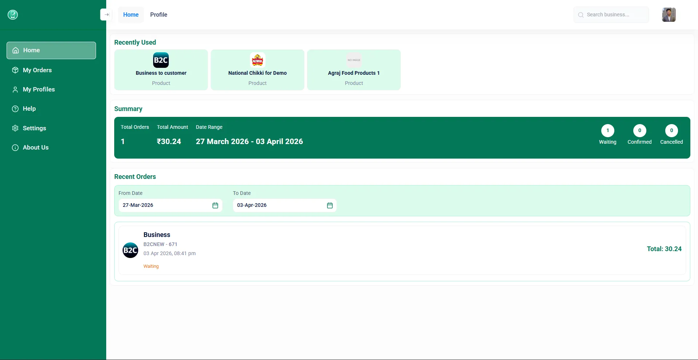Click the app logo in sidebar header
The width and height of the screenshot is (698, 360).
tap(13, 15)
